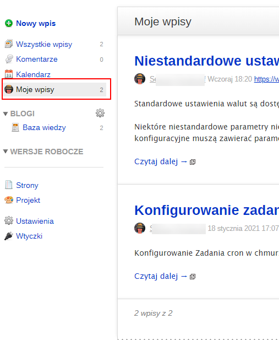
Task: Click the Wtyczki plug icon
Action: point(9,236)
